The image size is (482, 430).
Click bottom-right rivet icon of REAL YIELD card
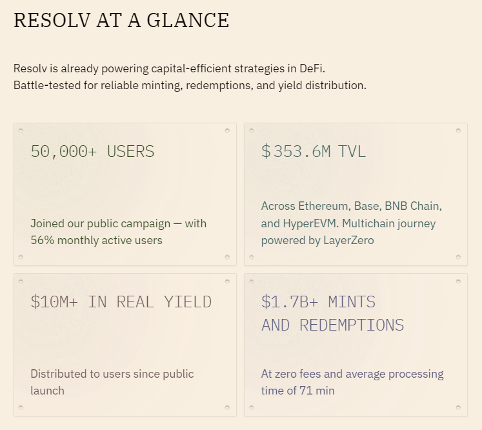click(227, 407)
